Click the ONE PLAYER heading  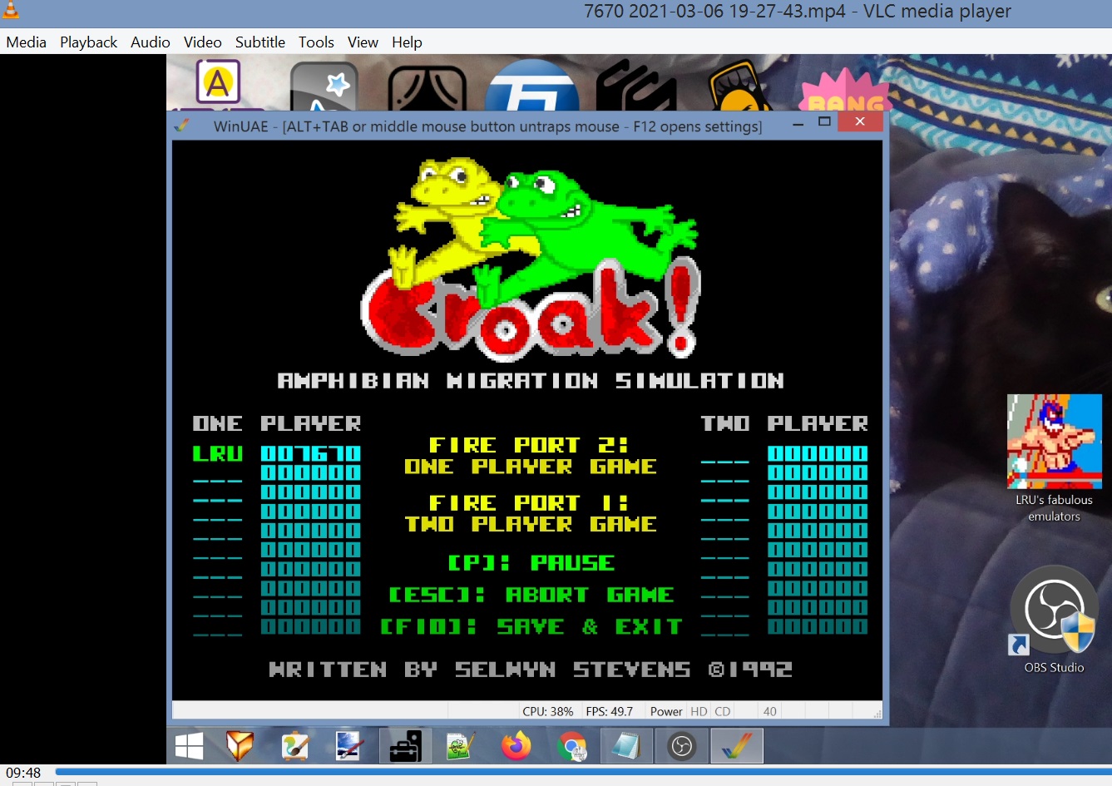(277, 423)
